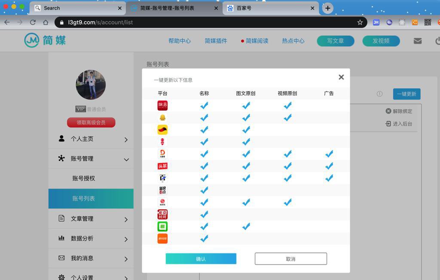
Task: Select the 账号列表 submenu item
Action: 91,199
